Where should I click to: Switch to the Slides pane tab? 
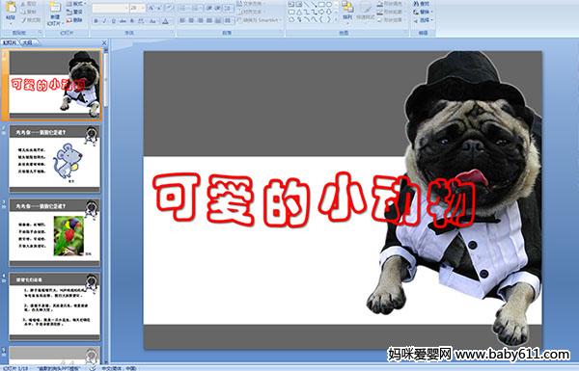click(x=10, y=42)
